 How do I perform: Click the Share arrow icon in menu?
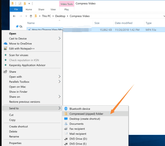[5, 72]
